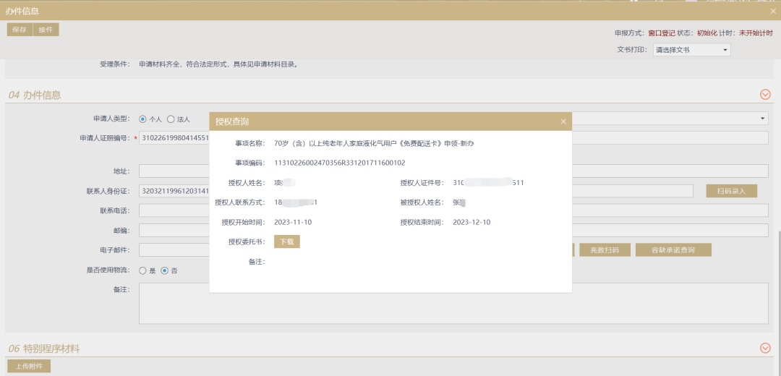This screenshot has width=781, height=376.
Task: Choose 是 for 是否使用物流
Action: (x=142, y=270)
